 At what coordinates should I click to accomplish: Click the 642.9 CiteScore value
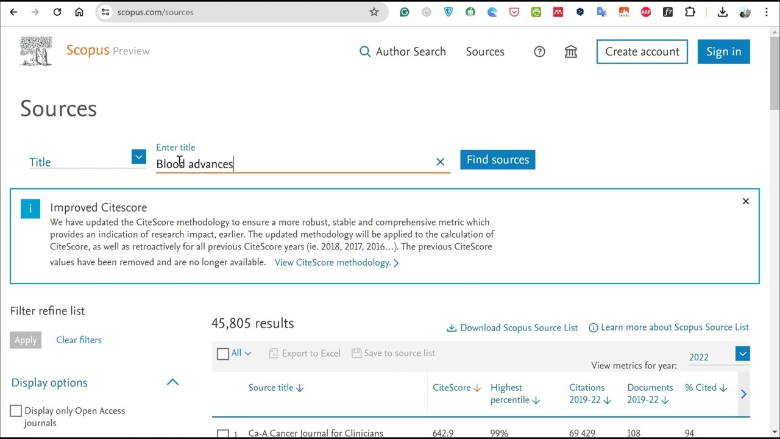tap(443, 434)
